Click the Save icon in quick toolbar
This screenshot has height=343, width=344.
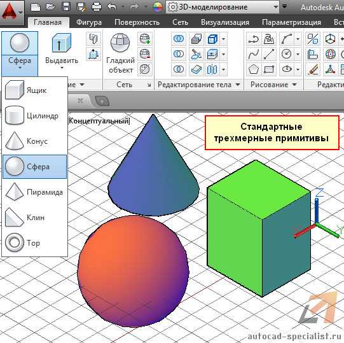(x=66, y=6)
